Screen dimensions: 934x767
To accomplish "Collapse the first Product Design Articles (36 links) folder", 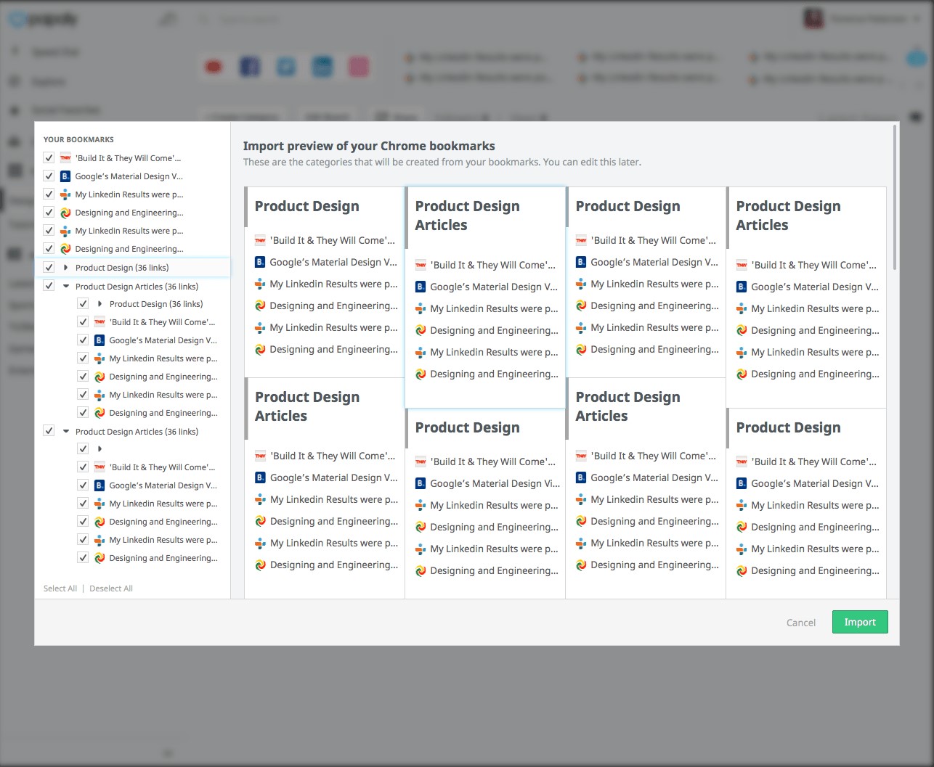I will (66, 286).
